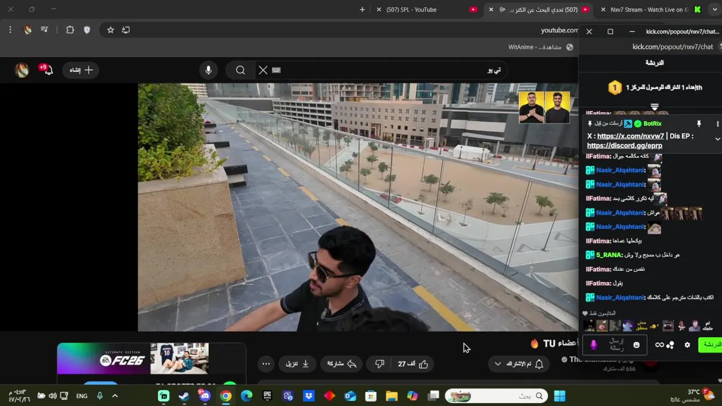The image size is (722, 406).
Task: Click Share button under video
Action: (342, 364)
